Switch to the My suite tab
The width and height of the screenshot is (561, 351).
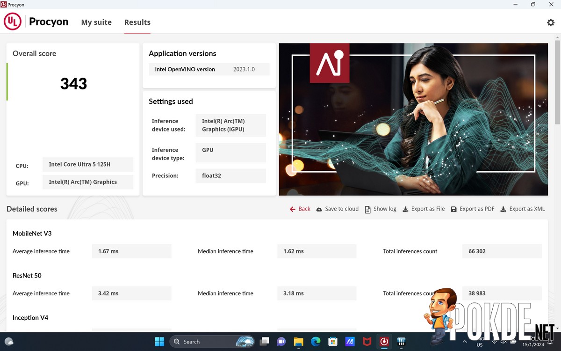click(96, 22)
